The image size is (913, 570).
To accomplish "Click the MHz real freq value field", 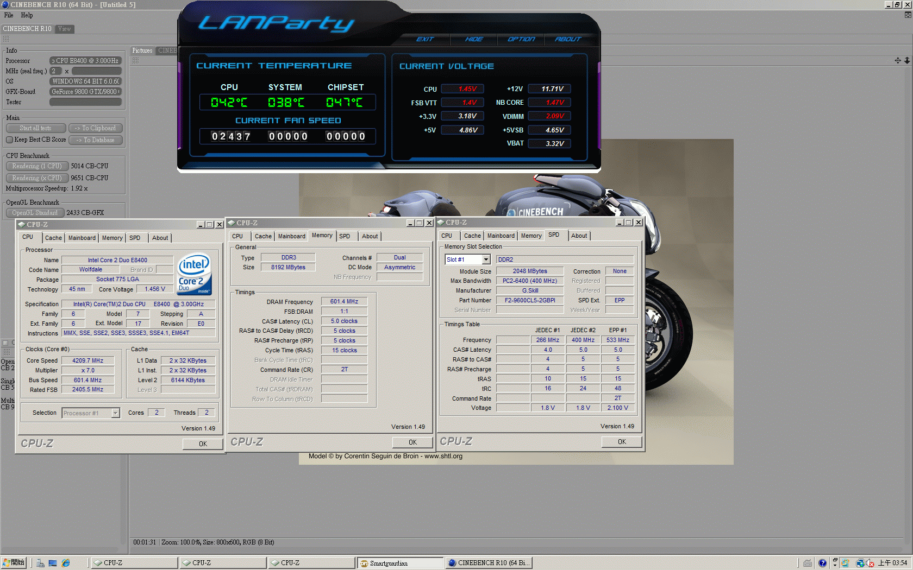I will (97, 71).
